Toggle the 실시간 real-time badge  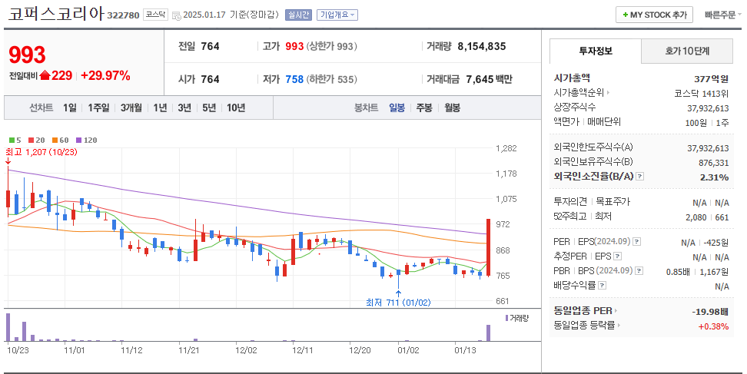297,15
